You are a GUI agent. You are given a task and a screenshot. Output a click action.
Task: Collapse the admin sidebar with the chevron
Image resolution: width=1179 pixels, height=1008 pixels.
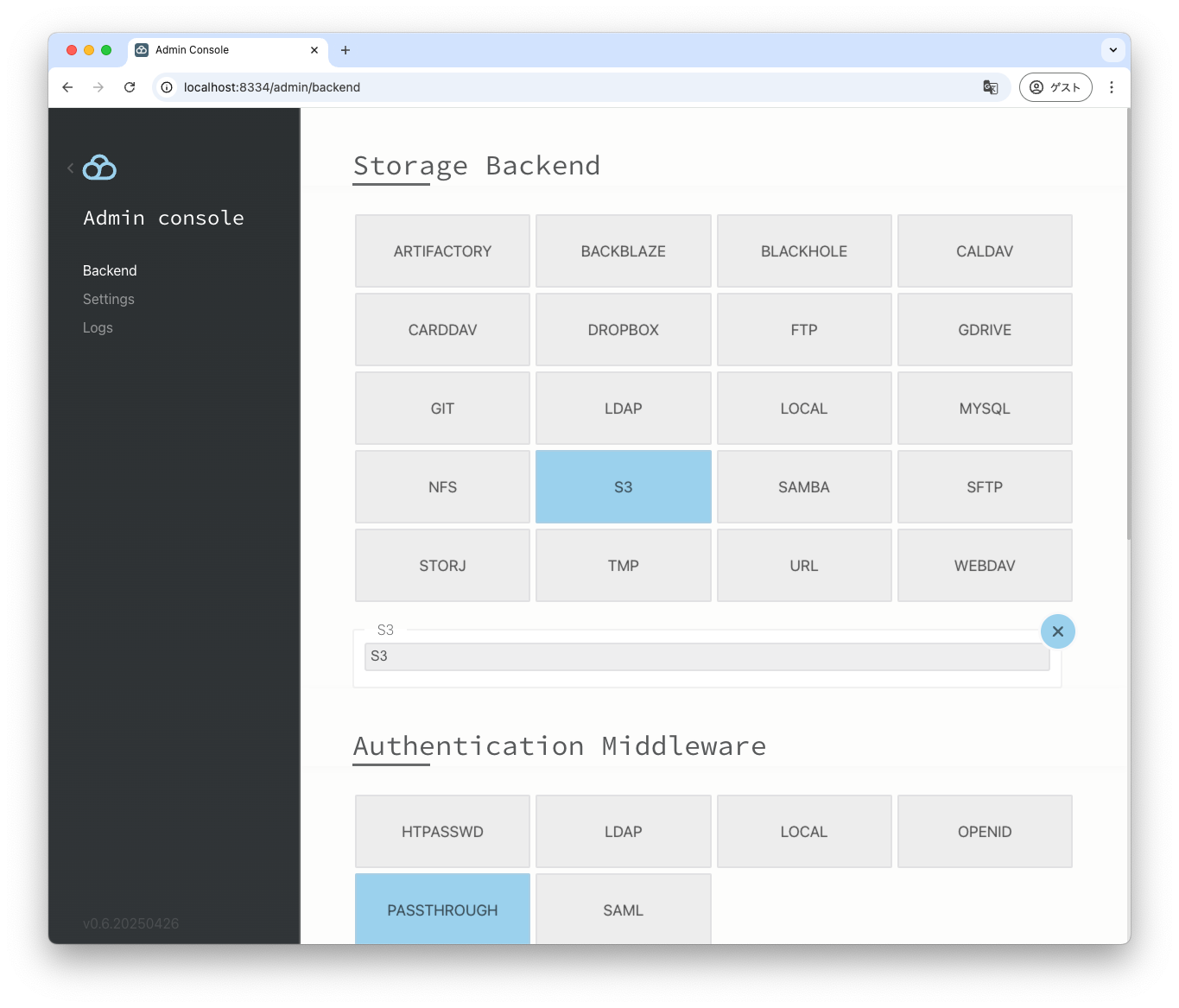[x=70, y=168]
